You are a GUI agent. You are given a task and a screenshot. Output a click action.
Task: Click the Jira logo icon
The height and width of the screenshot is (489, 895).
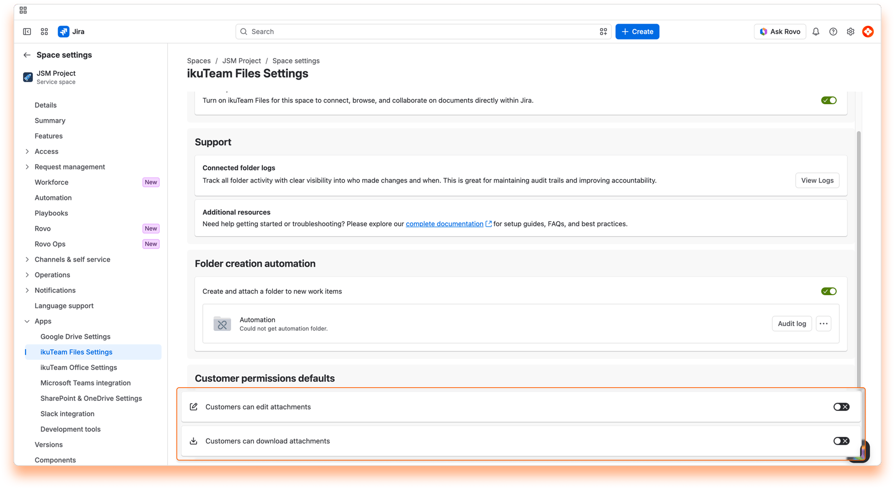point(63,31)
